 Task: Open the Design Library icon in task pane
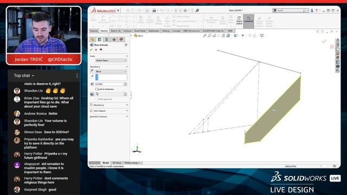[337, 44]
